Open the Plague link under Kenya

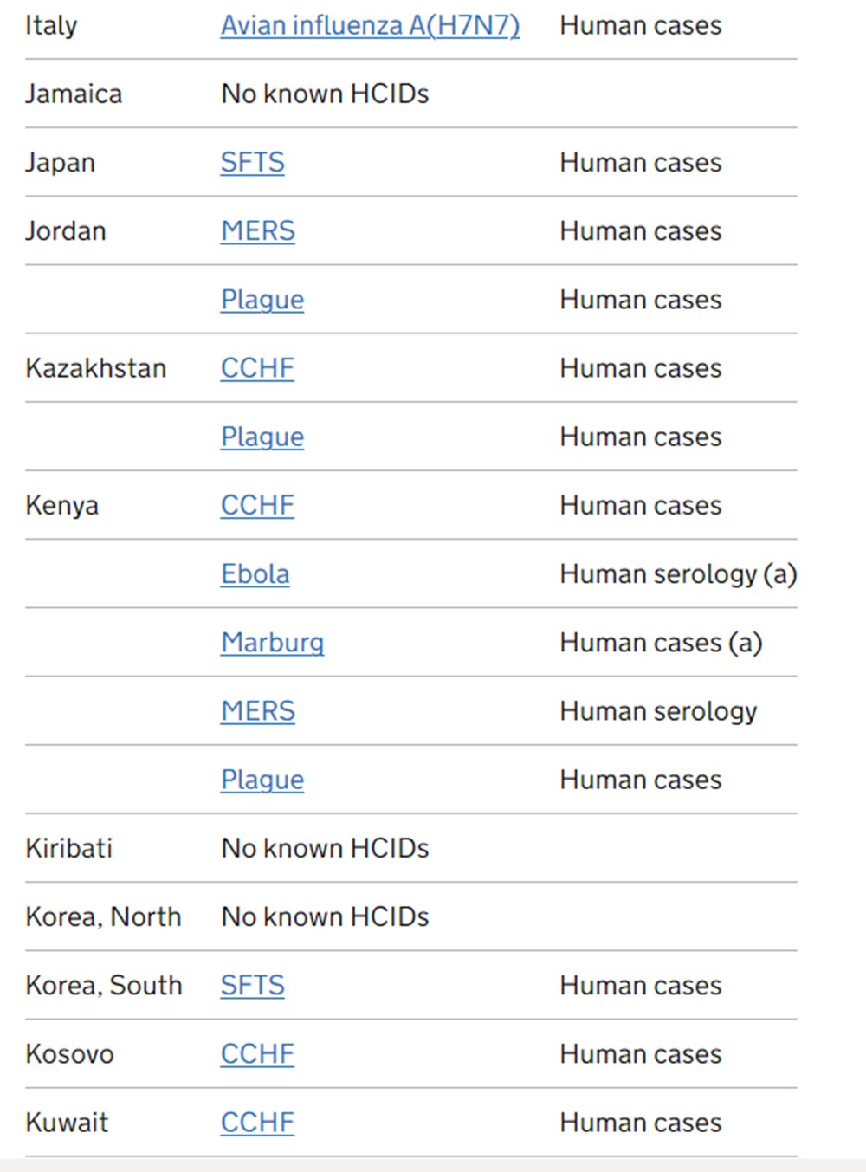click(262, 780)
